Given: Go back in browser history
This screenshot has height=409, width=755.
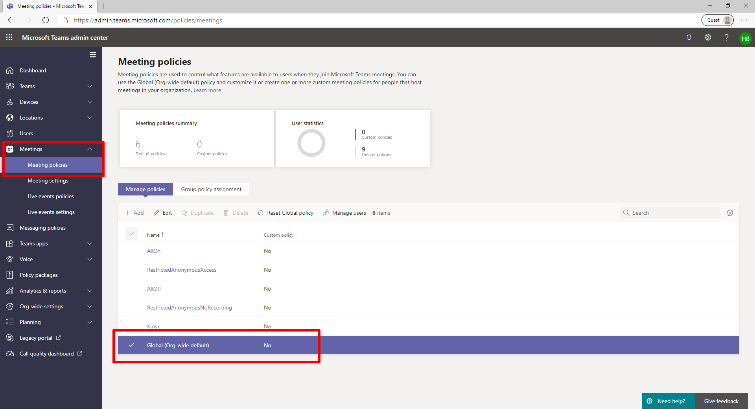Looking at the screenshot, I should [x=11, y=20].
